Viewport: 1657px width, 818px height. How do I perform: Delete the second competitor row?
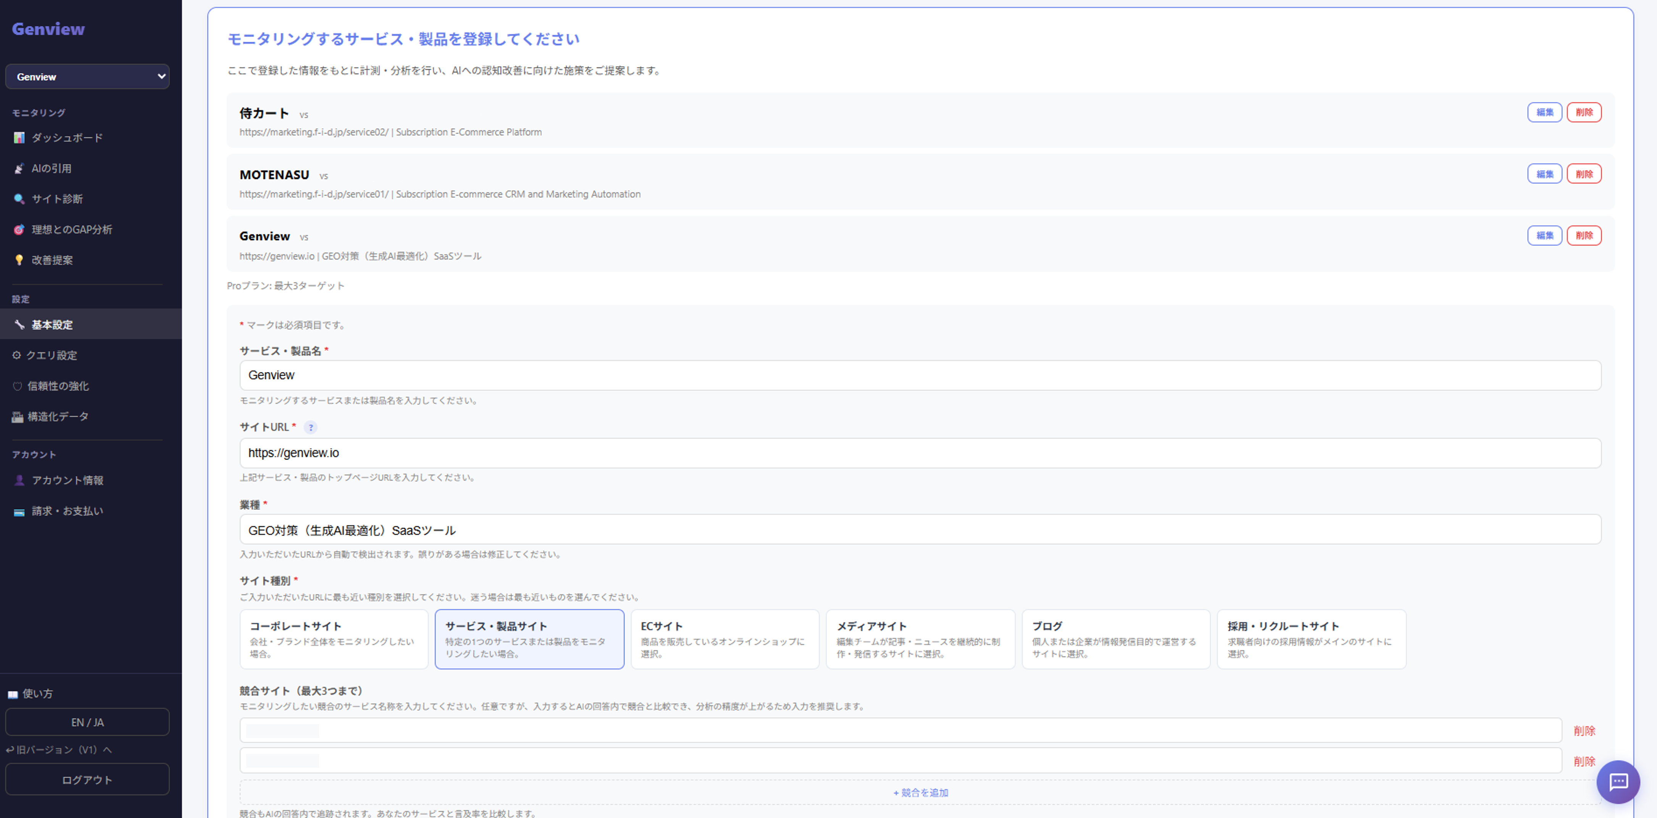coord(1584,761)
